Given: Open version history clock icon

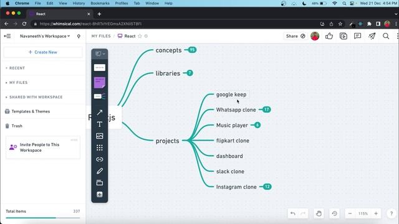Looking at the screenshot, I should 334,213.
